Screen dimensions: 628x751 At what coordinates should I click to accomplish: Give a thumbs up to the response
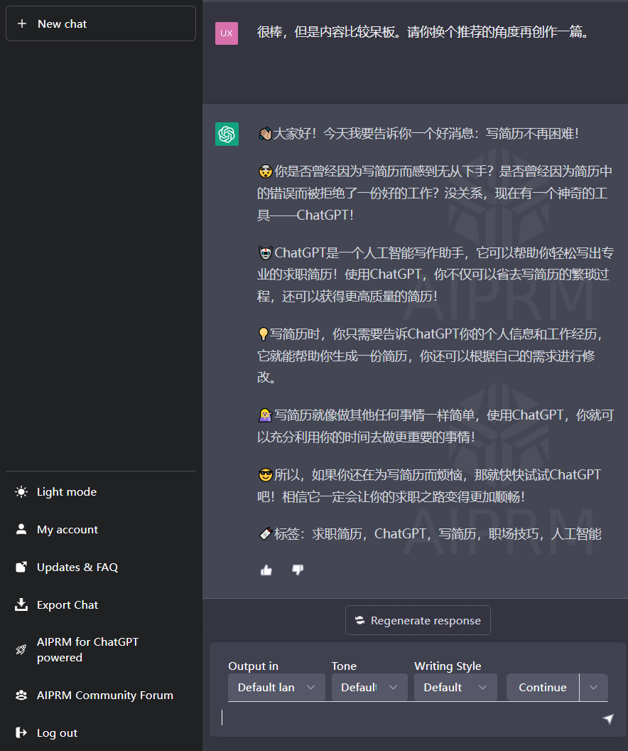coord(266,570)
